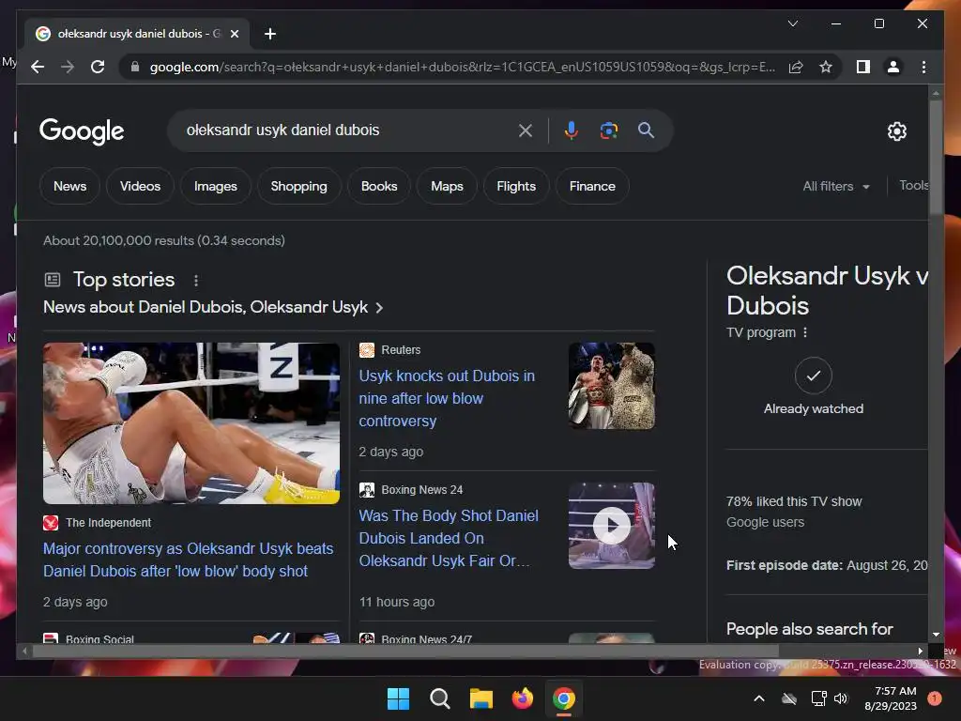This screenshot has height=721, width=961.
Task: Filter results by Videos
Action: tap(141, 187)
